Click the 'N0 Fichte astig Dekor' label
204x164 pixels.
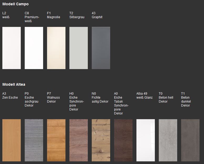point(100,98)
